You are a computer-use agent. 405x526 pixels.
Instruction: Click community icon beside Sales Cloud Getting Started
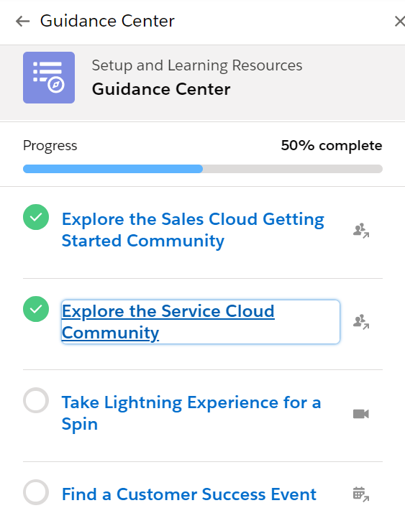(361, 231)
